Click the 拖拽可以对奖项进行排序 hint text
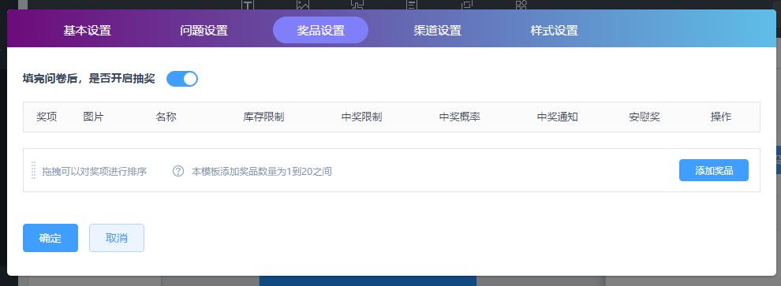 [x=94, y=172]
